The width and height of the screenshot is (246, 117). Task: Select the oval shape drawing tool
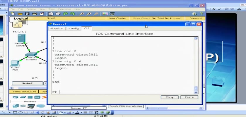20,112
